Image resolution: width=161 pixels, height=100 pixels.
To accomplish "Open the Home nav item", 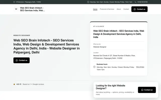I will click(x=95, y=9).
